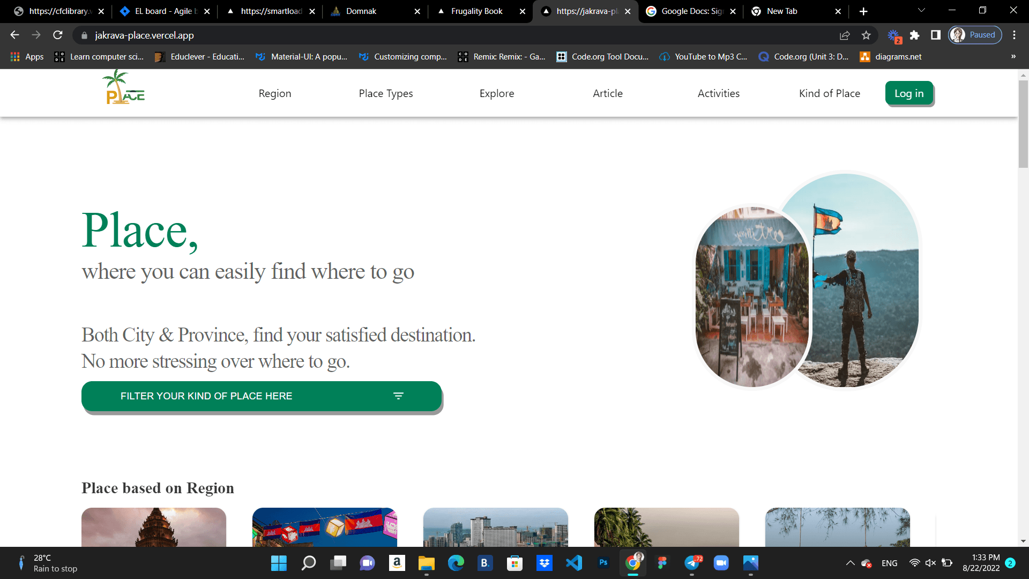Open the Paused profile button
The width and height of the screenshot is (1029, 579).
(x=975, y=35)
